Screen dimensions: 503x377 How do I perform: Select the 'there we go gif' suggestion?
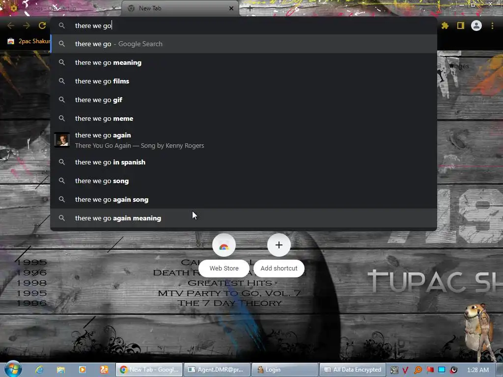(x=244, y=100)
